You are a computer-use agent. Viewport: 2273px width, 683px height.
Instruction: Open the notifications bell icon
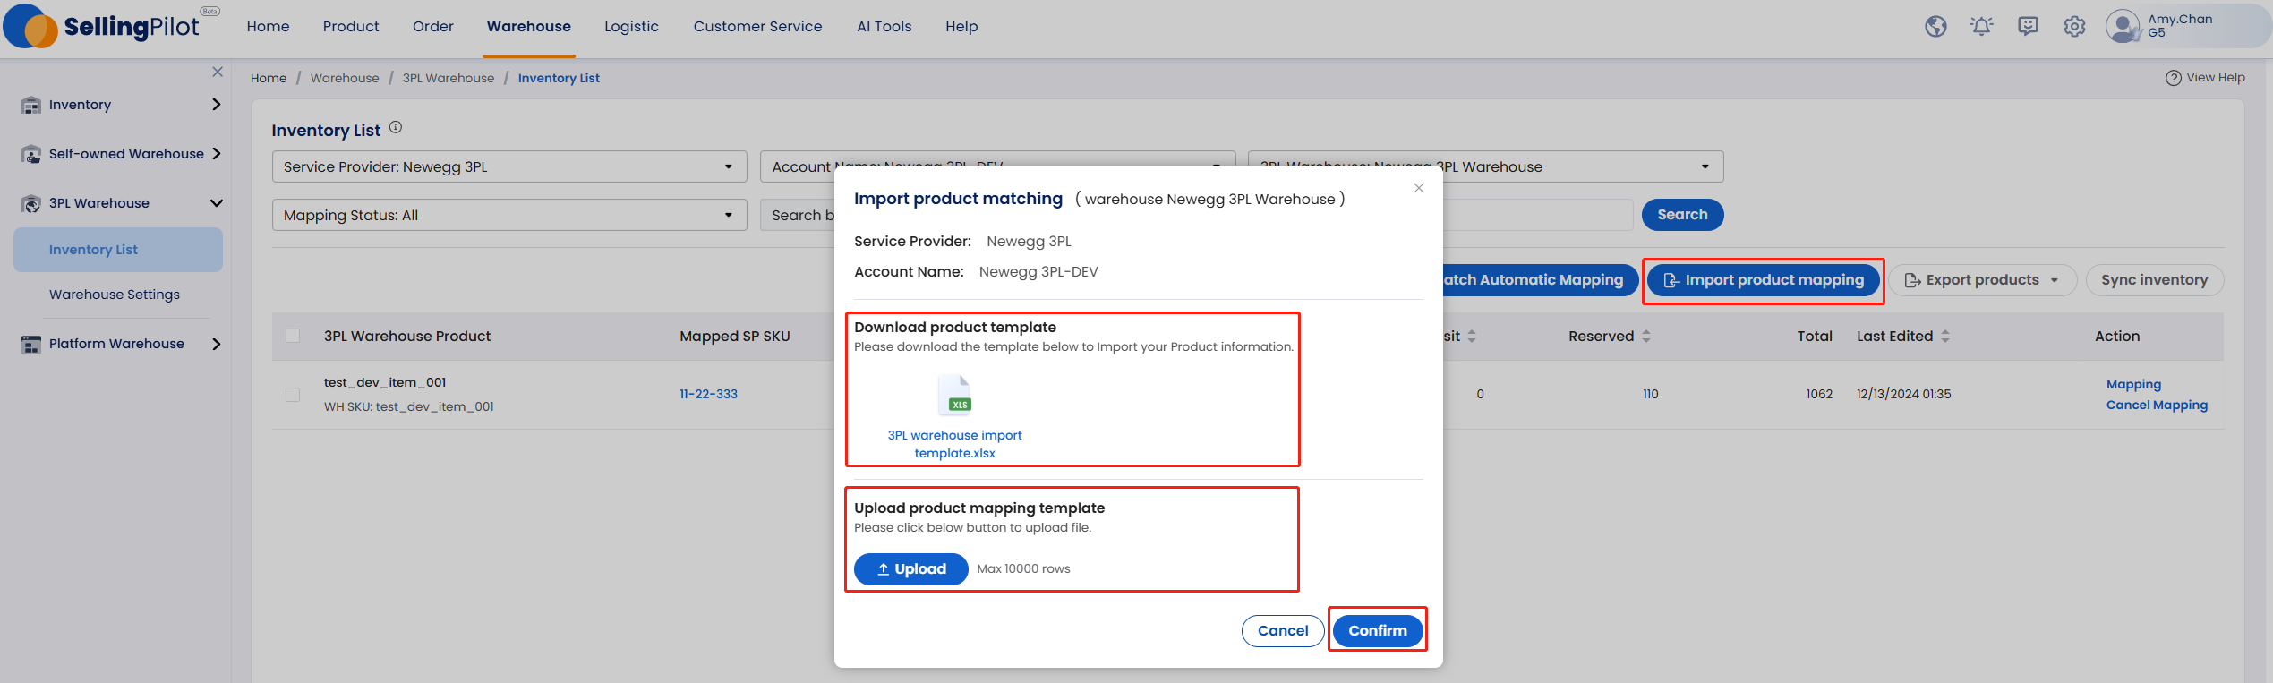1981,27
